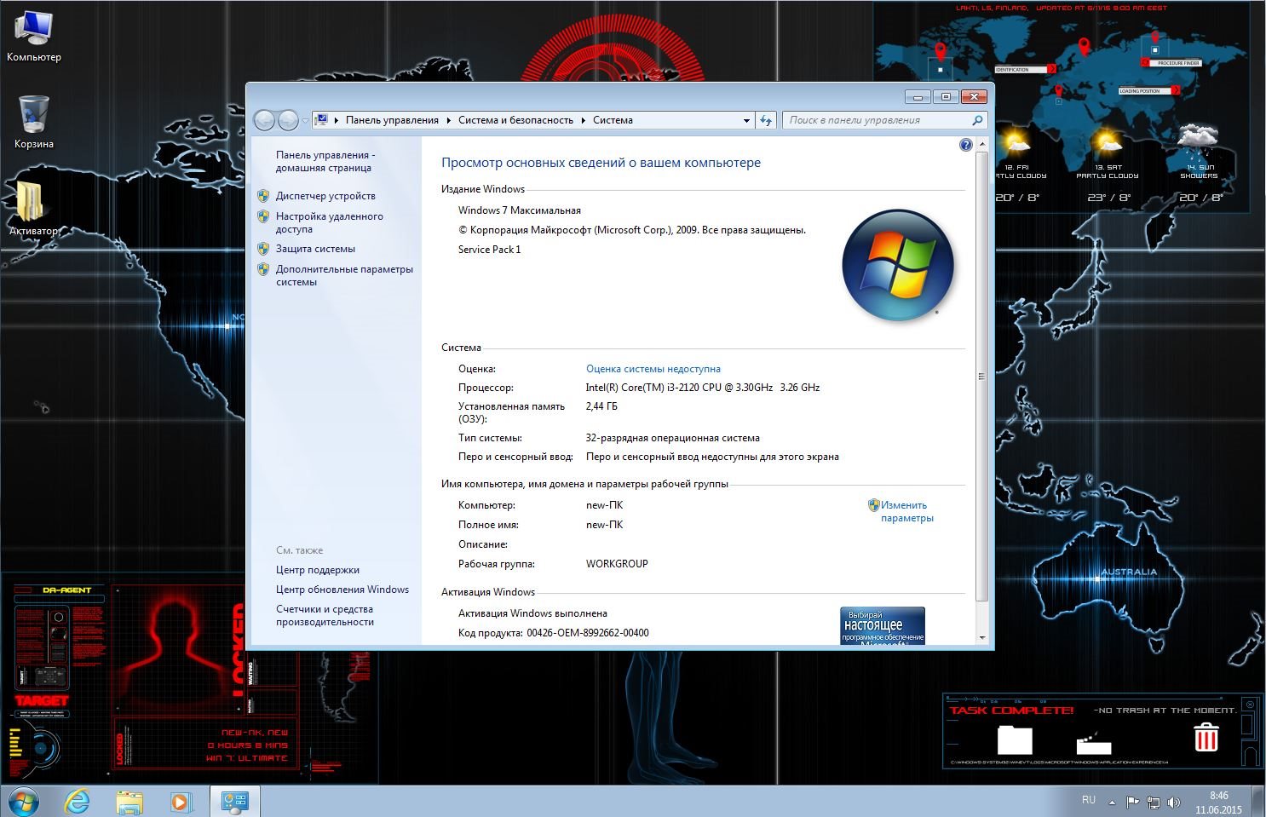This screenshot has width=1266, height=817.
Task: Show hidden tray icons arrow
Action: click(x=1111, y=802)
